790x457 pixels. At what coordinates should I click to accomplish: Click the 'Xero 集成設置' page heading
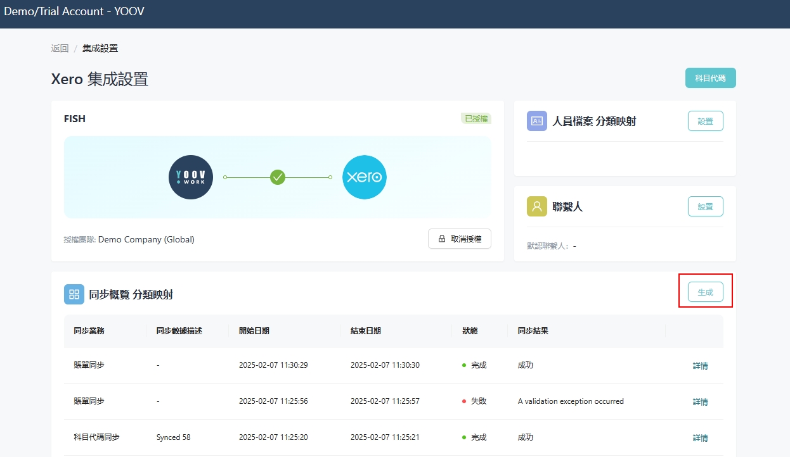[100, 79]
